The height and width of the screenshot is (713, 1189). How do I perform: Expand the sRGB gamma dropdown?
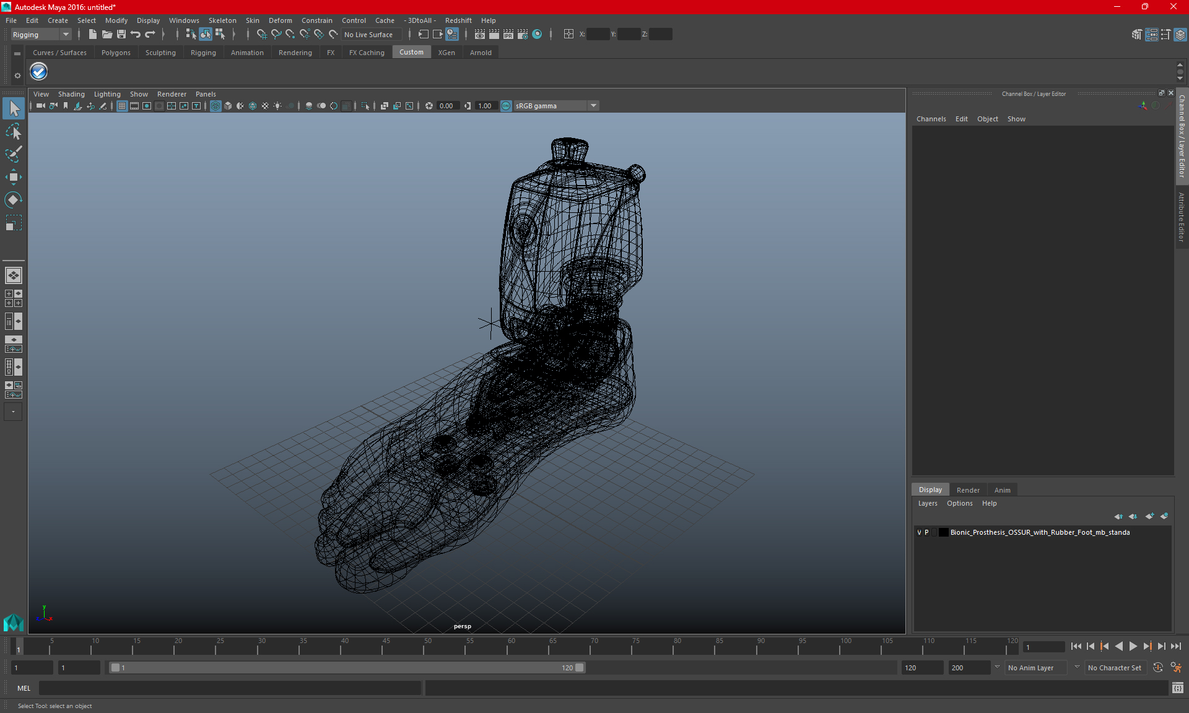coord(593,106)
